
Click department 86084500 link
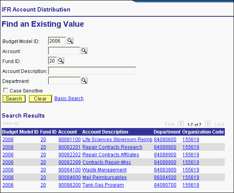point(165,177)
